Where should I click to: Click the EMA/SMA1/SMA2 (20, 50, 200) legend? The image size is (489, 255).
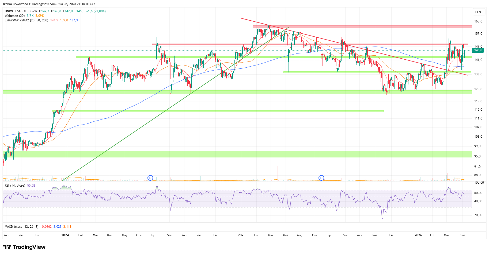tap(26, 20)
